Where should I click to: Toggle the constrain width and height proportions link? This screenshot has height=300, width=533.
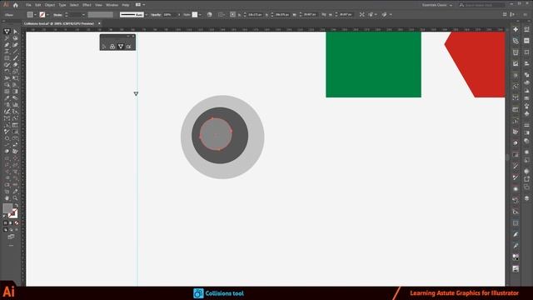tap(324, 15)
